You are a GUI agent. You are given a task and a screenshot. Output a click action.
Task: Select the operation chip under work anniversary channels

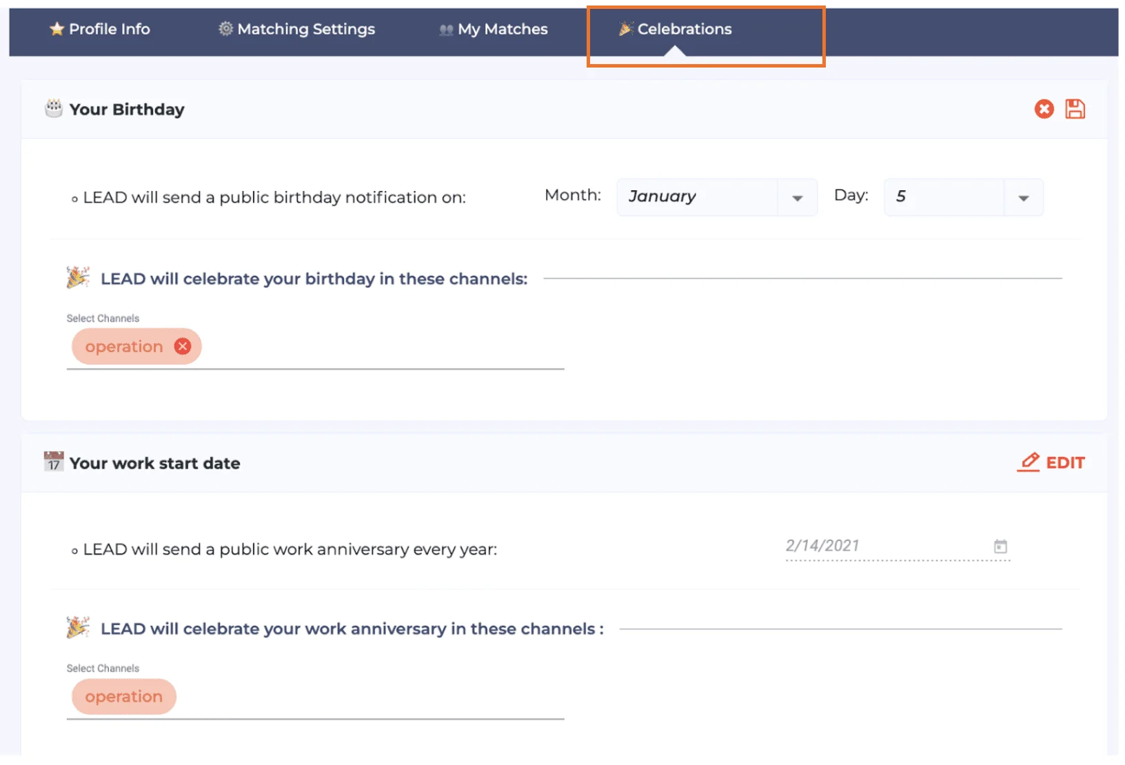[124, 697]
